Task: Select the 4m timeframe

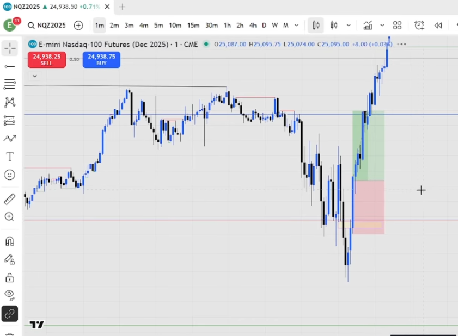Action: pos(143,26)
